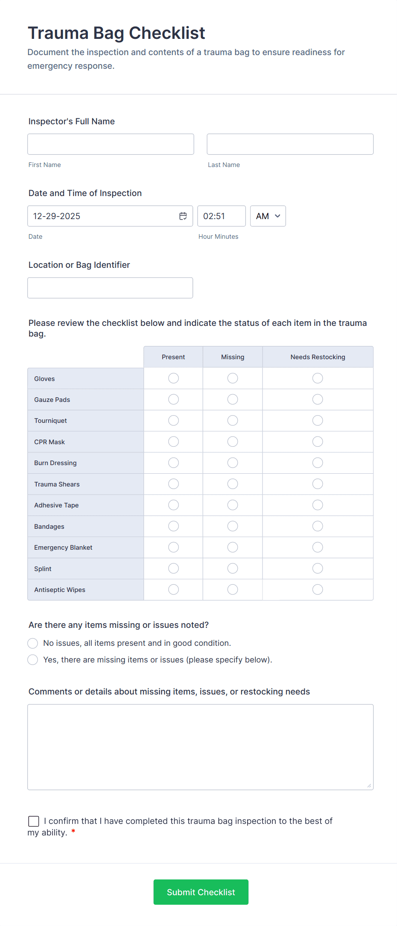
Task: Expand the AM/PM dropdown
Action: 268,216
